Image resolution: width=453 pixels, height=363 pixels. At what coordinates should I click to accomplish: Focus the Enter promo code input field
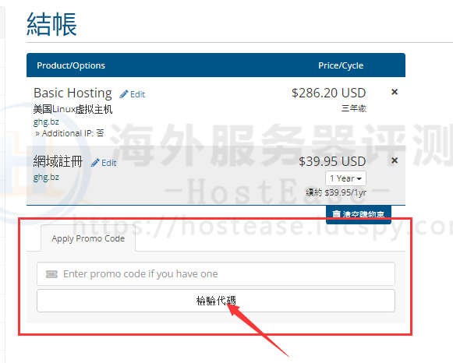click(216, 274)
